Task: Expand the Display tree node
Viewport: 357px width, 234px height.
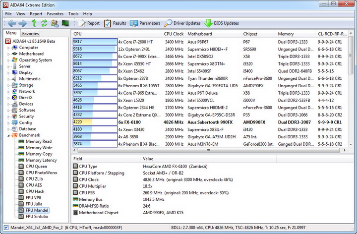Action: coord(8,73)
